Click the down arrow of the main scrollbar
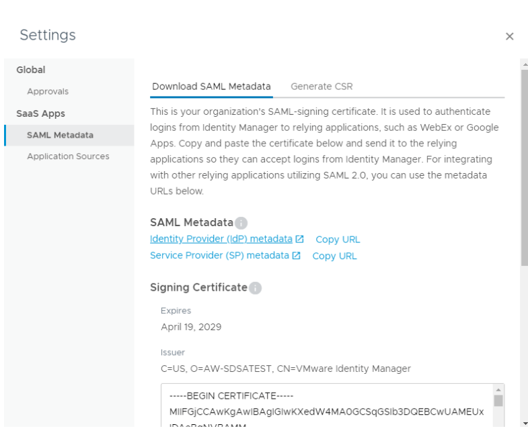This screenshot has height=445, width=528. [x=525, y=424]
